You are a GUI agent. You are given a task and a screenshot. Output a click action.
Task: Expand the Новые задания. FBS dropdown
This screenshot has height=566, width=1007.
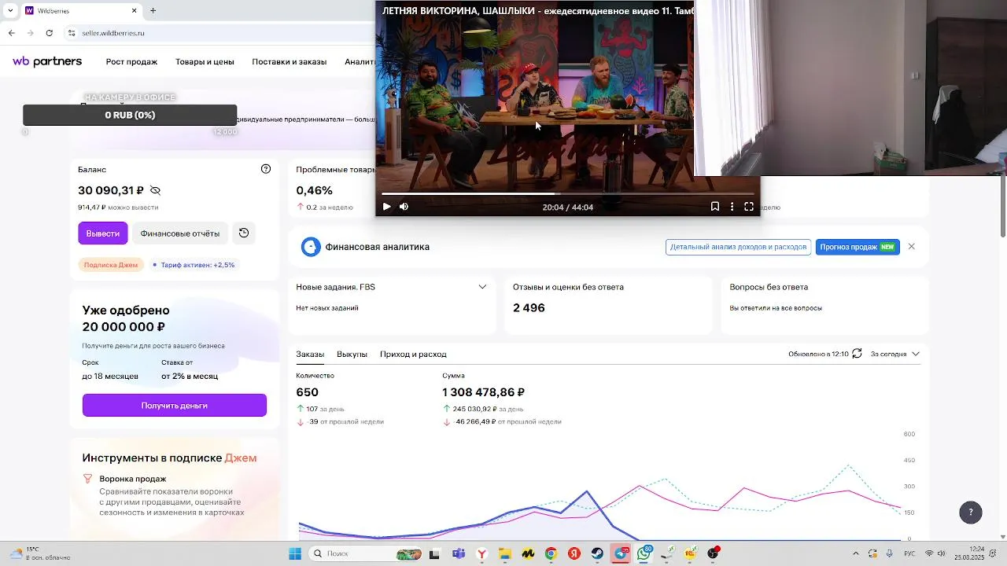[482, 287]
